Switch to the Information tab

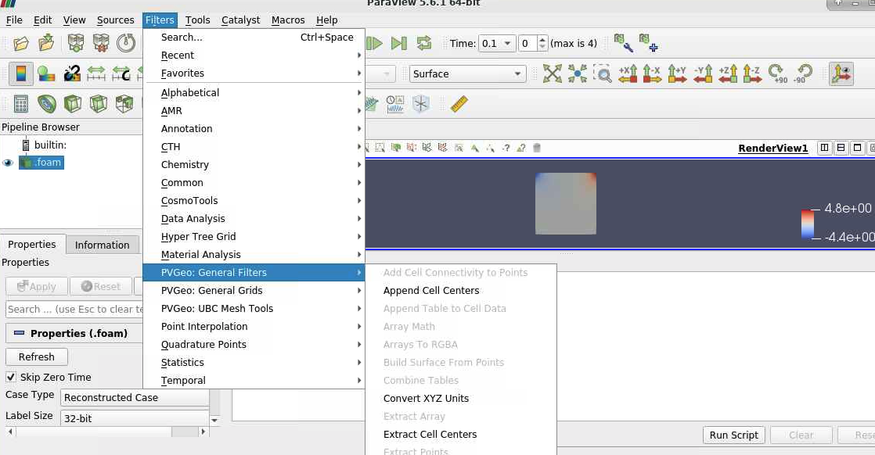(x=102, y=245)
